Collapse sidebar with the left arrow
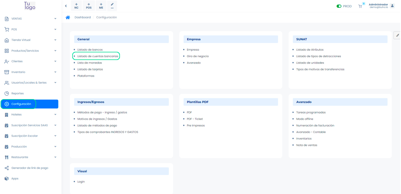The image size is (401, 194). pyautogui.click(x=66, y=6)
